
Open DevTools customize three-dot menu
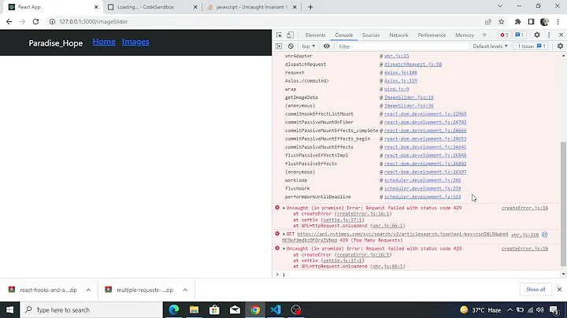[549, 35]
